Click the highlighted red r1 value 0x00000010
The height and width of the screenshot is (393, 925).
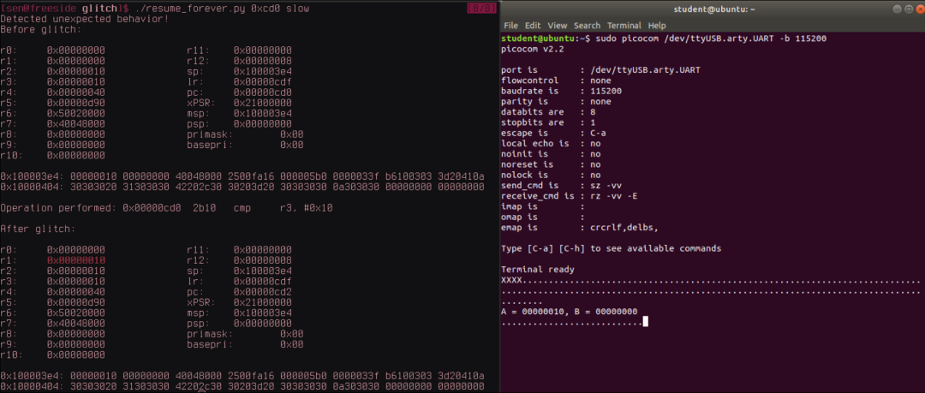76,260
